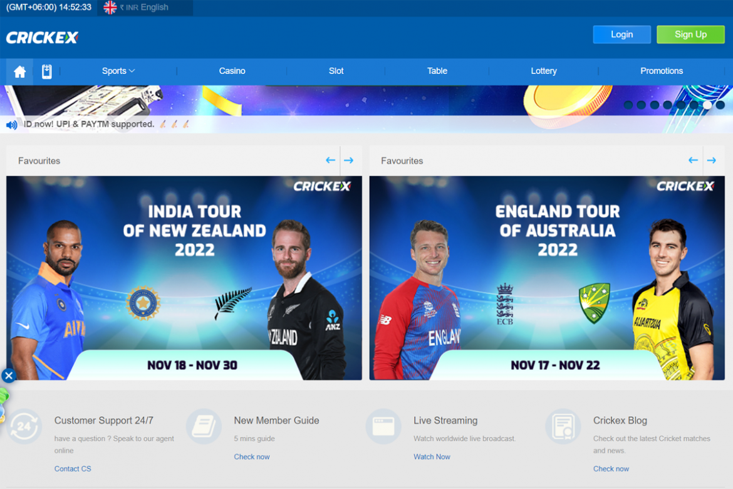Open India Tour of New Zealand banner
Image resolution: width=733 pixels, height=489 pixels.
[184, 278]
